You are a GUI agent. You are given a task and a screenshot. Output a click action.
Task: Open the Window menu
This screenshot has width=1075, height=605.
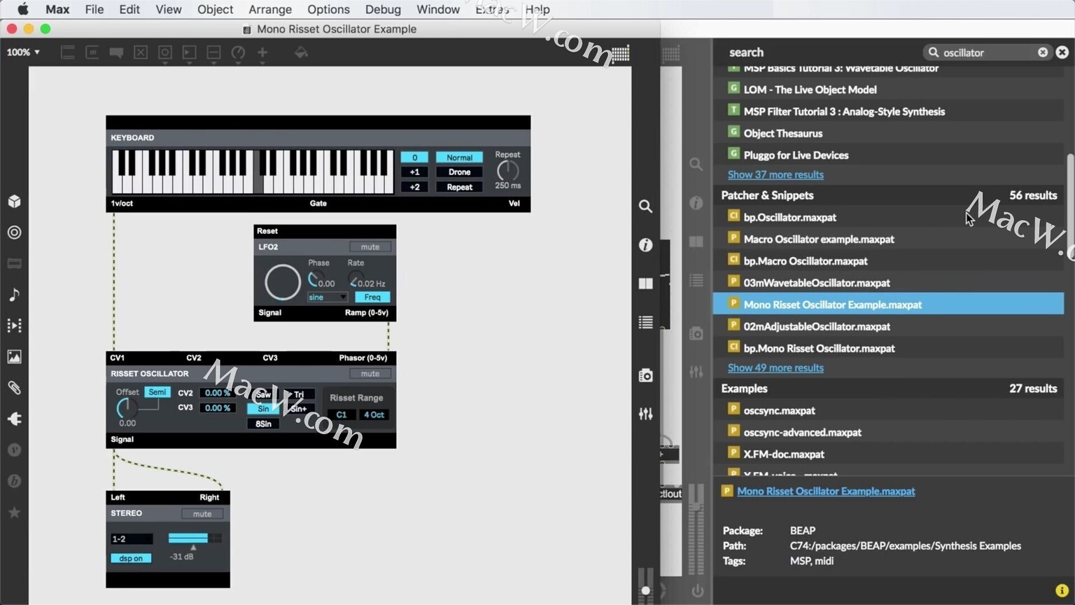coord(438,9)
